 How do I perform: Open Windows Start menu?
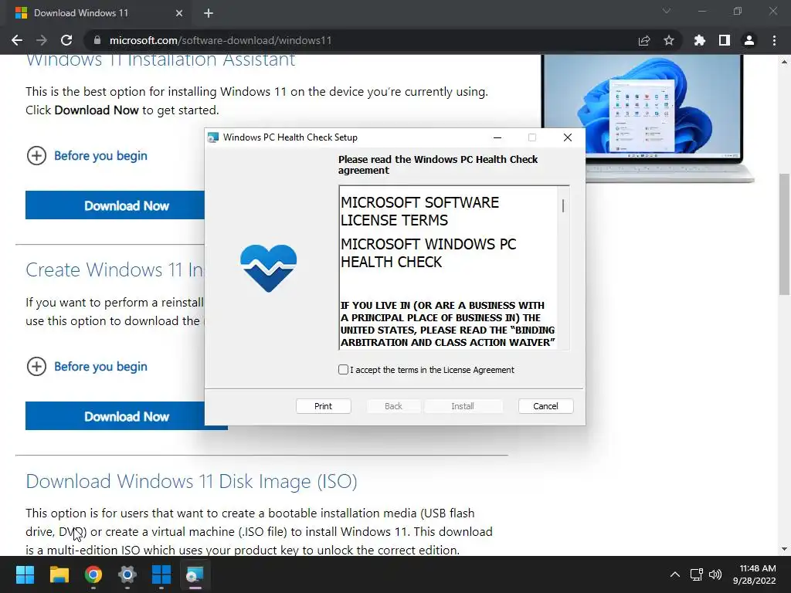tap(25, 574)
